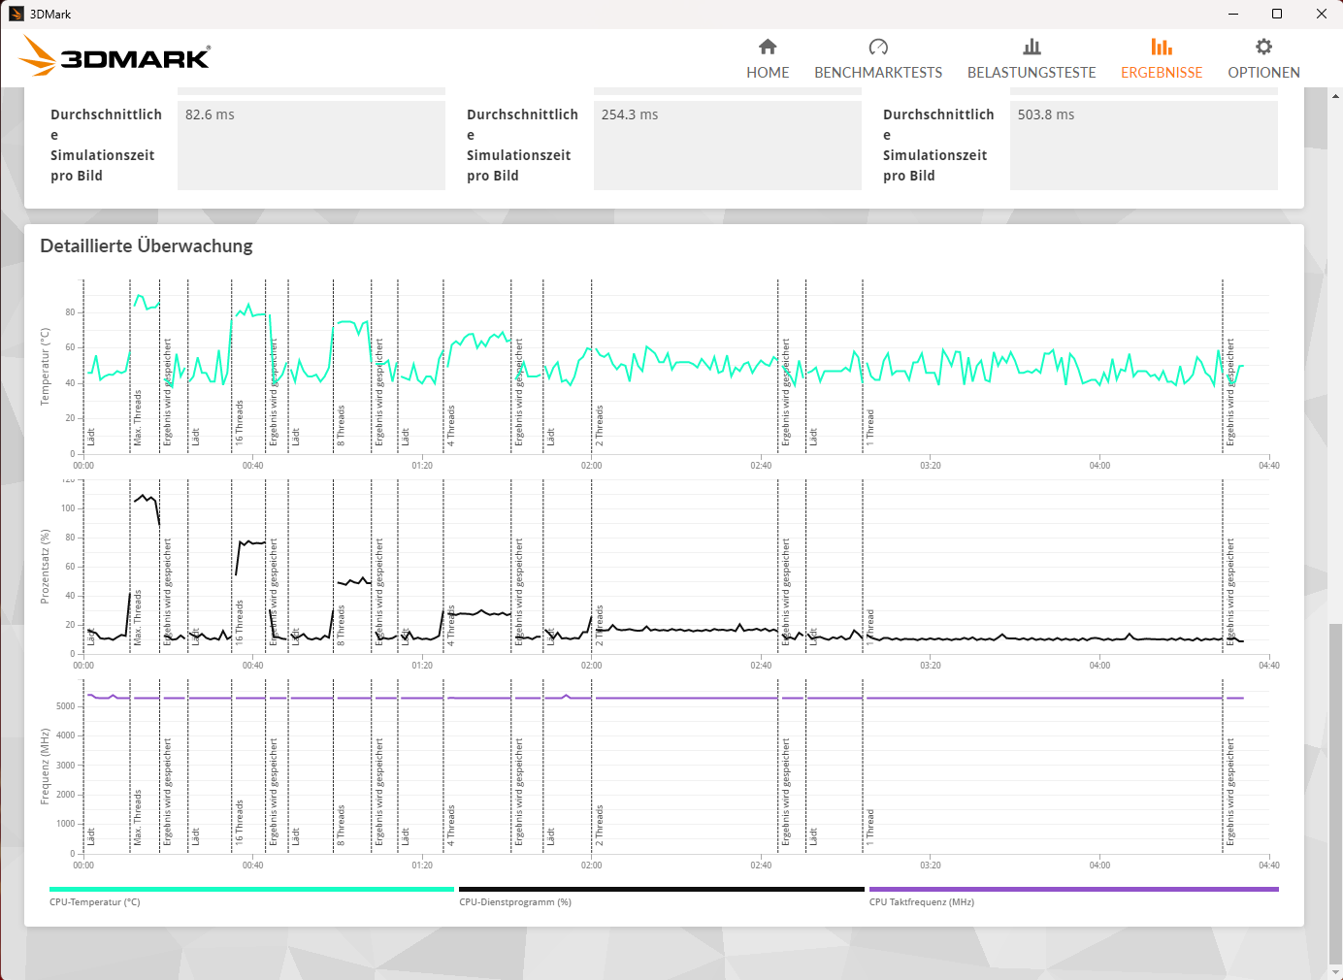This screenshot has width=1343, height=980.
Task: Select the orange Ergebnisse results icon
Action: tap(1161, 47)
